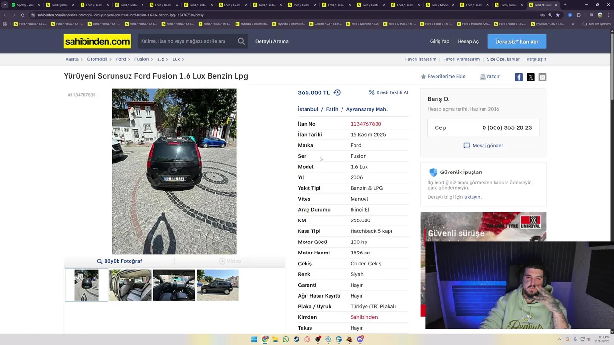Click Ayvansaray Mah. neighborhood link
The height and width of the screenshot is (345, 614).
tap(367, 109)
